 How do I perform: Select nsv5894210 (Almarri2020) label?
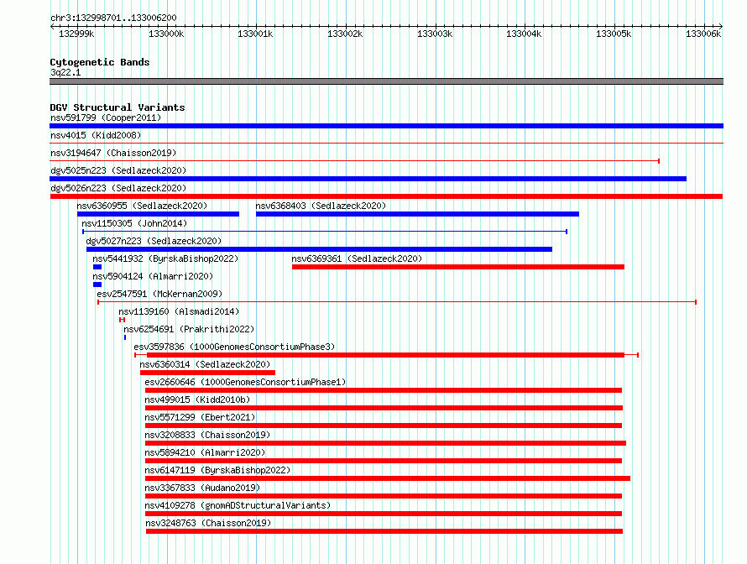(x=205, y=452)
